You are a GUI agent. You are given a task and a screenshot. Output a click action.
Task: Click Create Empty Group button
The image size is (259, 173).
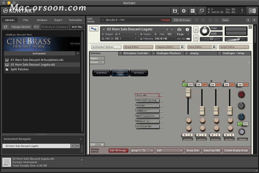point(236,151)
